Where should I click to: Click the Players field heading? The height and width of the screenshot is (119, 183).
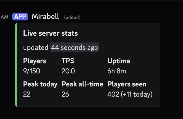35,61
